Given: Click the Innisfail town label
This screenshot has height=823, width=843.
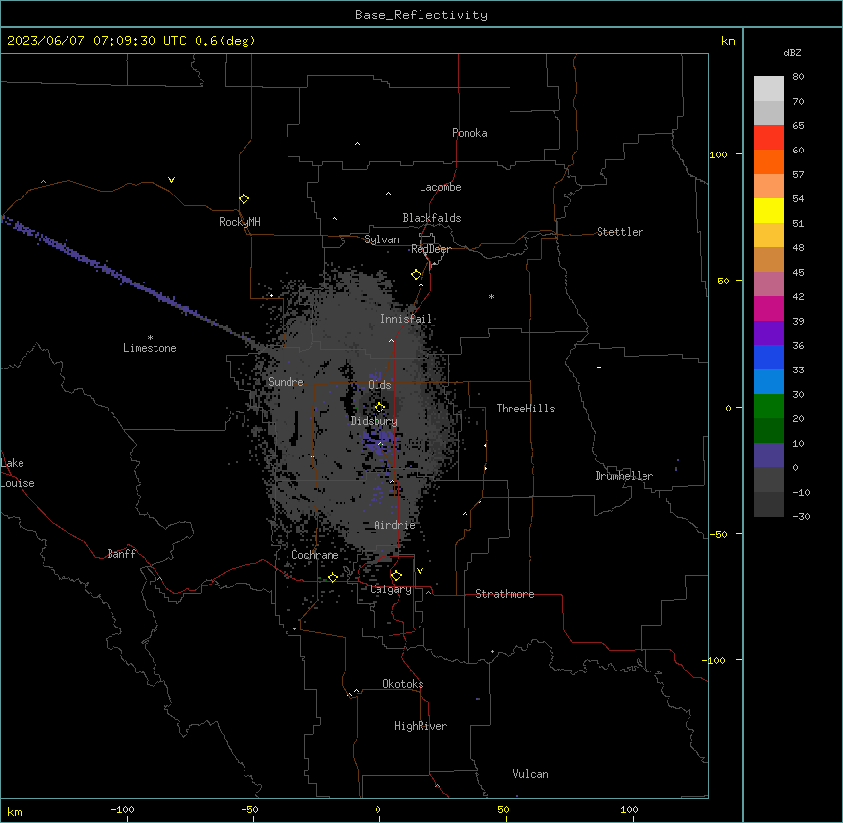Looking at the screenshot, I should 407,319.
